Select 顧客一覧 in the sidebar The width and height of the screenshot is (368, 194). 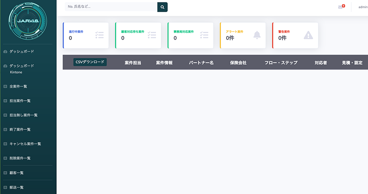[x=16, y=173]
